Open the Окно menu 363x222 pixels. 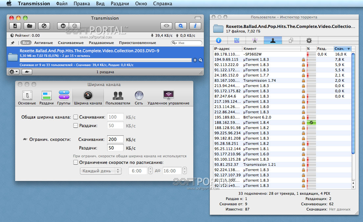pos(141,4)
